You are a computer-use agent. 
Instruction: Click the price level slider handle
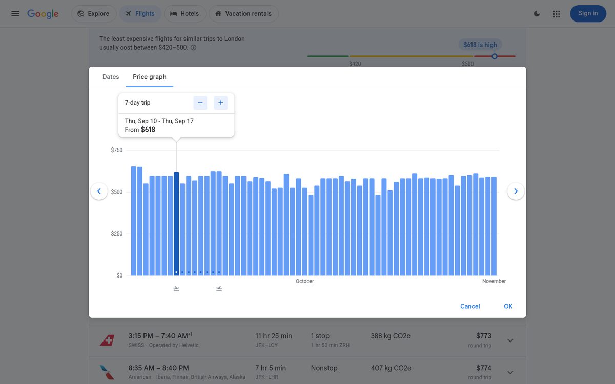tap(495, 56)
